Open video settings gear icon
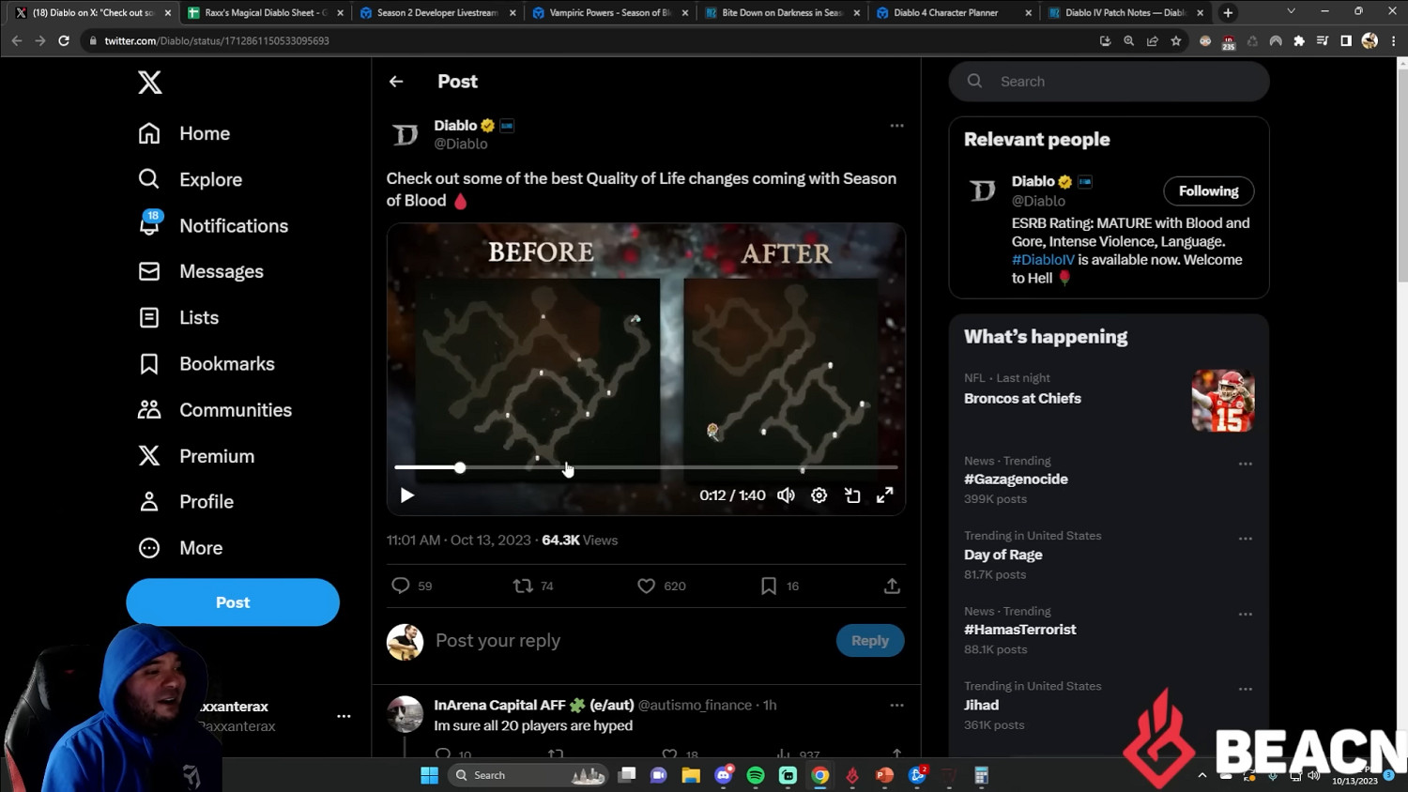The image size is (1408, 792). (819, 495)
